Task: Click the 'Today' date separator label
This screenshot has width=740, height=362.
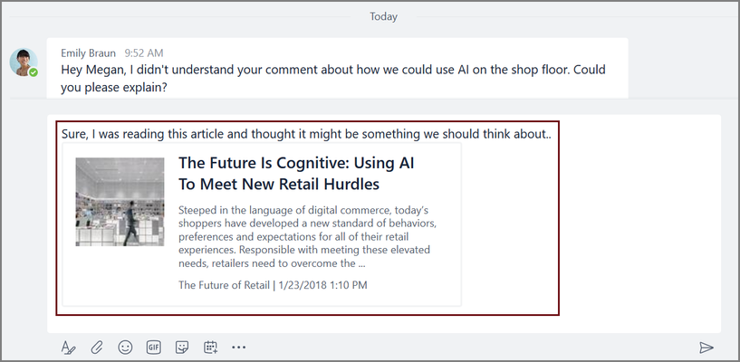Action: [x=383, y=16]
